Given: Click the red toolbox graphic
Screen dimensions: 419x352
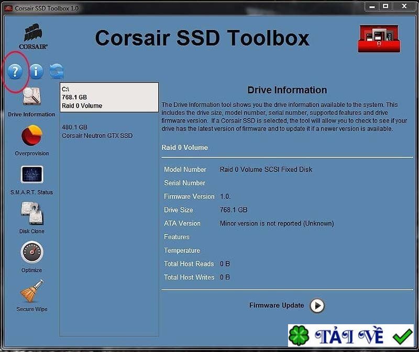Looking at the screenshot, I should click(378, 37).
